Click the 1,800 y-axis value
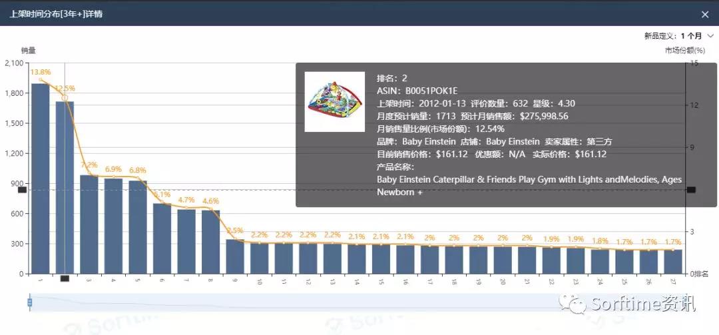Screen dimensions: 719x335 pyautogui.click(x=14, y=93)
